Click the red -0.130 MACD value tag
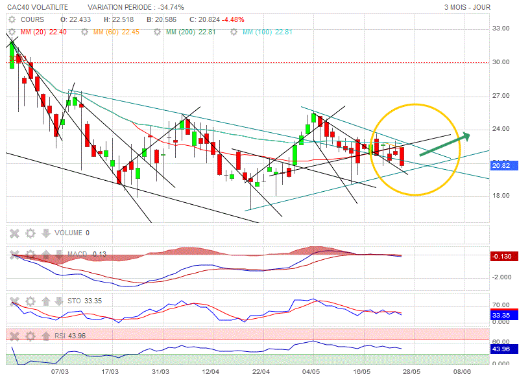The height and width of the screenshot is (383, 530). point(504,257)
